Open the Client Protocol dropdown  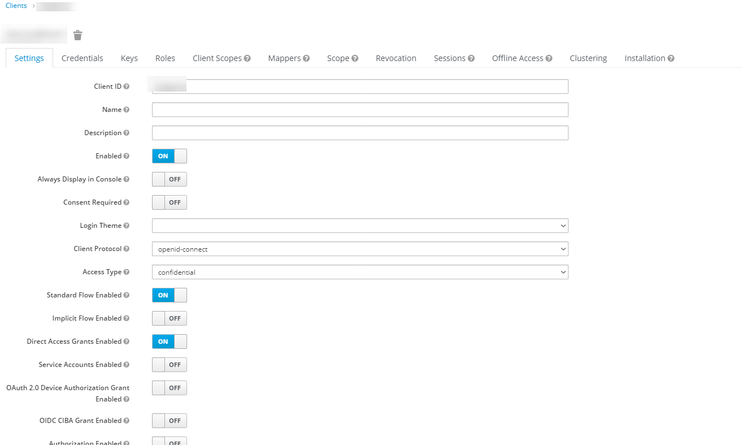point(360,249)
